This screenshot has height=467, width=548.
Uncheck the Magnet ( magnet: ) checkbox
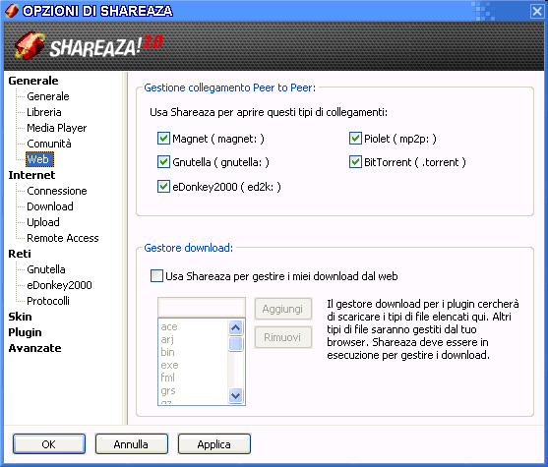(163, 139)
